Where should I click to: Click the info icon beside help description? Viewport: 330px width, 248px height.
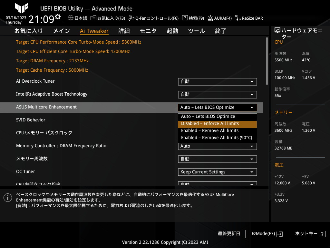pyautogui.click(x=8, y=198)
